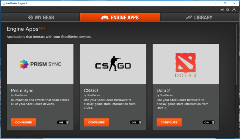This screenshot has height=139, width=240.
Task: Select the CS:GO app logo tile
Action: [x=113, y=64]
